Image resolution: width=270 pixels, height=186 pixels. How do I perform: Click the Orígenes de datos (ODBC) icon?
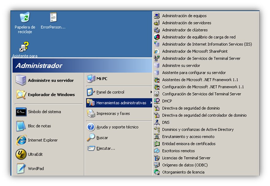(157, 165)
